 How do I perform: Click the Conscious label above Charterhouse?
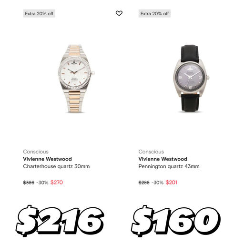36,152
